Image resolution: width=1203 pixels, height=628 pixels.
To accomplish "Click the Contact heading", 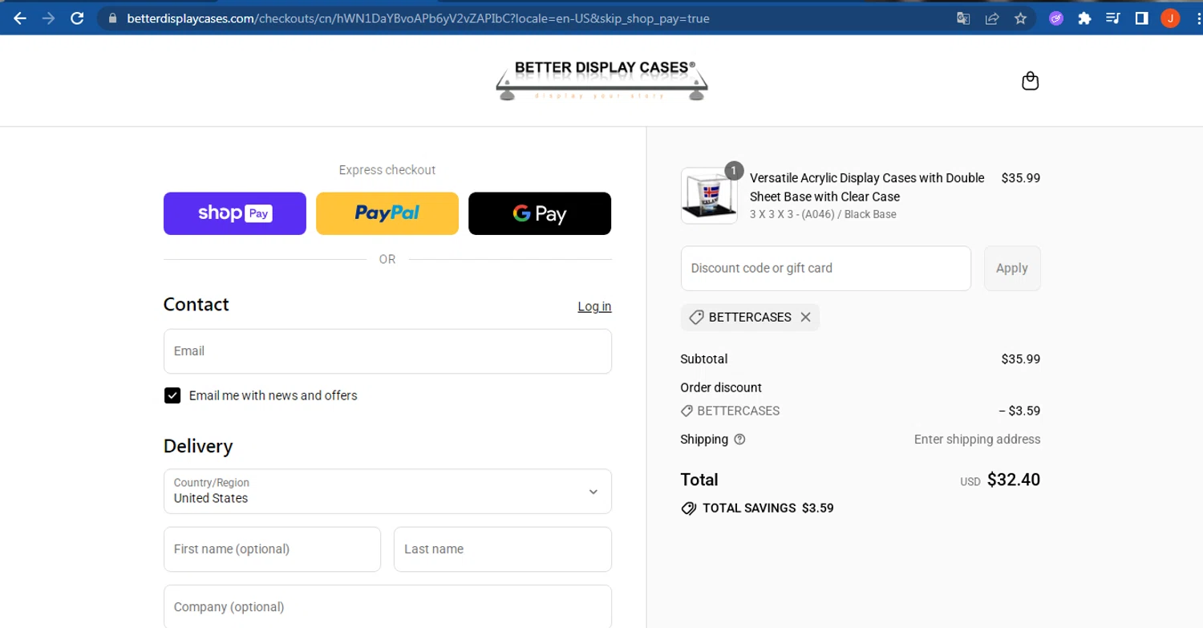I will point(196,305).
